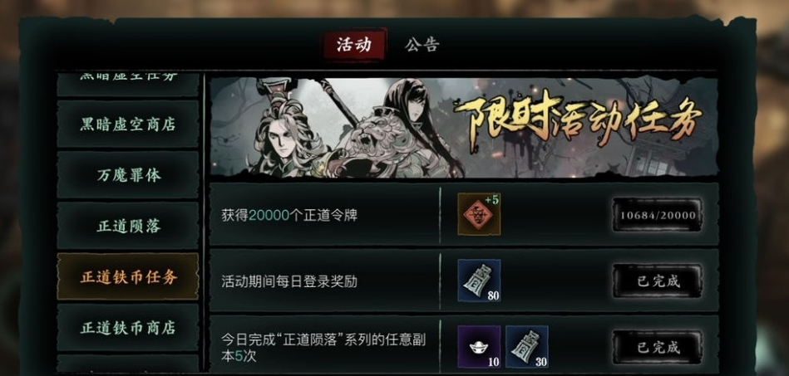Open 万魔罪体 in the sidebar
This screenshot has height=376, width=789.
[128, 174]
